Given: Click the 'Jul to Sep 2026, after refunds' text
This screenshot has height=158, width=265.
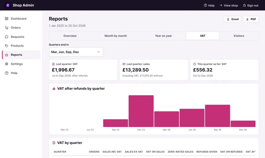Looking at the screenshot, I should tap(70, 76).
